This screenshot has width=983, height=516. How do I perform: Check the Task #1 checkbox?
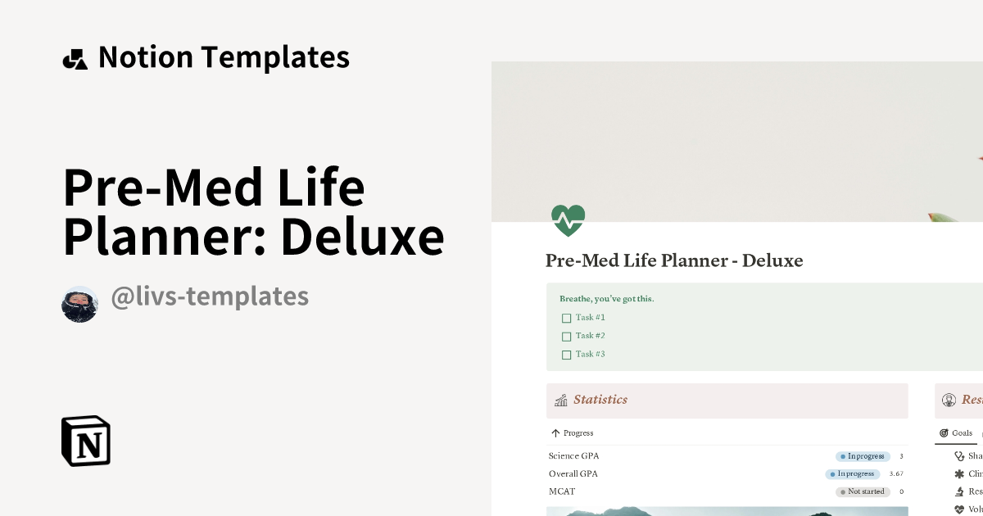[566, 318]
